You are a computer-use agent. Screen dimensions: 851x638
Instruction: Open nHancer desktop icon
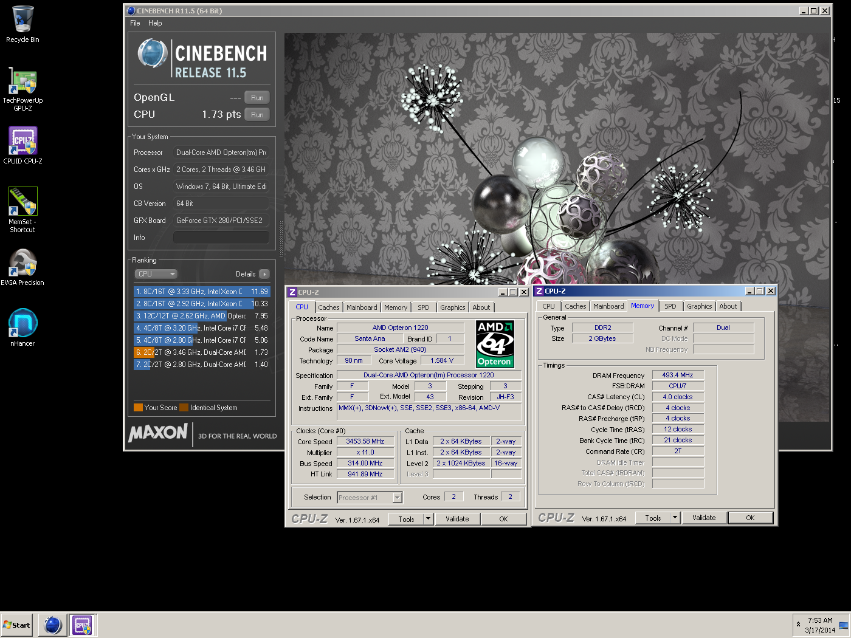[22, 328]
